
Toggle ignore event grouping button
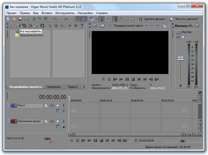click(x=107, y=19)
